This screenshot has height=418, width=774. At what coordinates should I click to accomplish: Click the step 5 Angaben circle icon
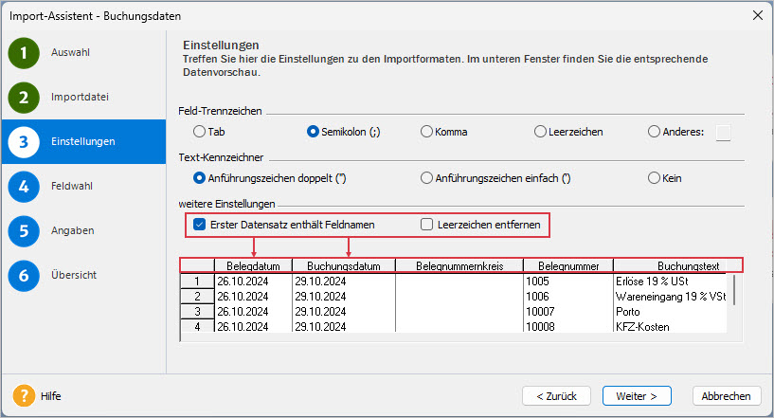pyautogui.click(x=24, y=230)
